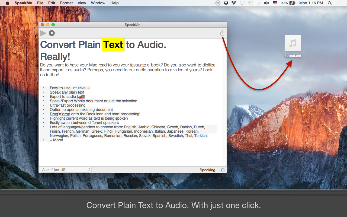Click the Bluetooth status icon
Image resolution: width=347 pixels, height=217 pixels.
coord(259,3)
